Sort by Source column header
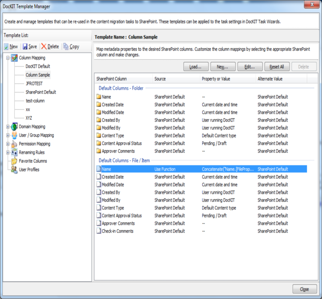 pyautogui.click(x=176, y=79)
